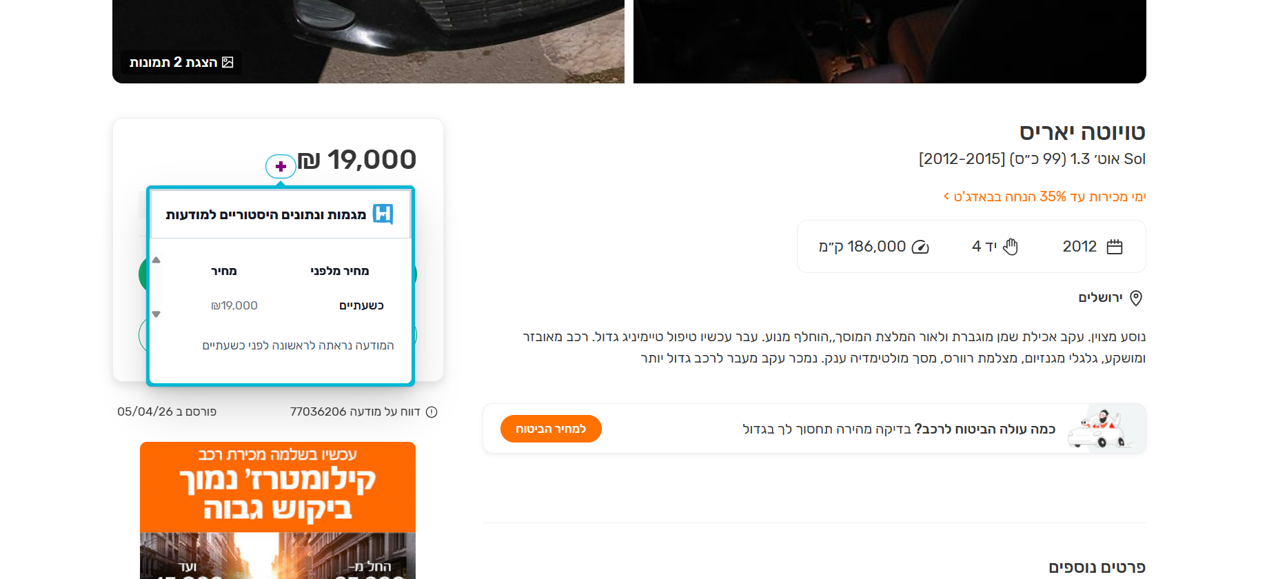Click the odometer icon beside 186,000 km
The image size is (1267, 579).
click(920, 247)
